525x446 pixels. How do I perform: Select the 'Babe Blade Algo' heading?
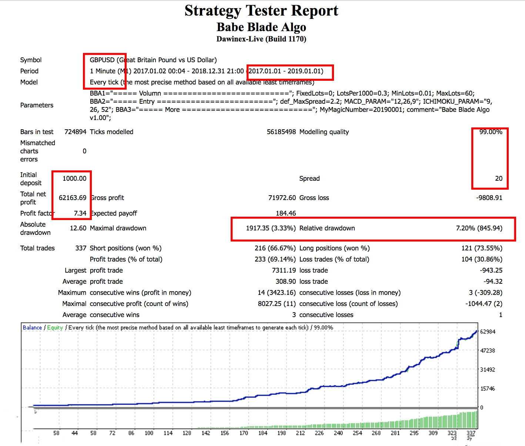point(261,27)
